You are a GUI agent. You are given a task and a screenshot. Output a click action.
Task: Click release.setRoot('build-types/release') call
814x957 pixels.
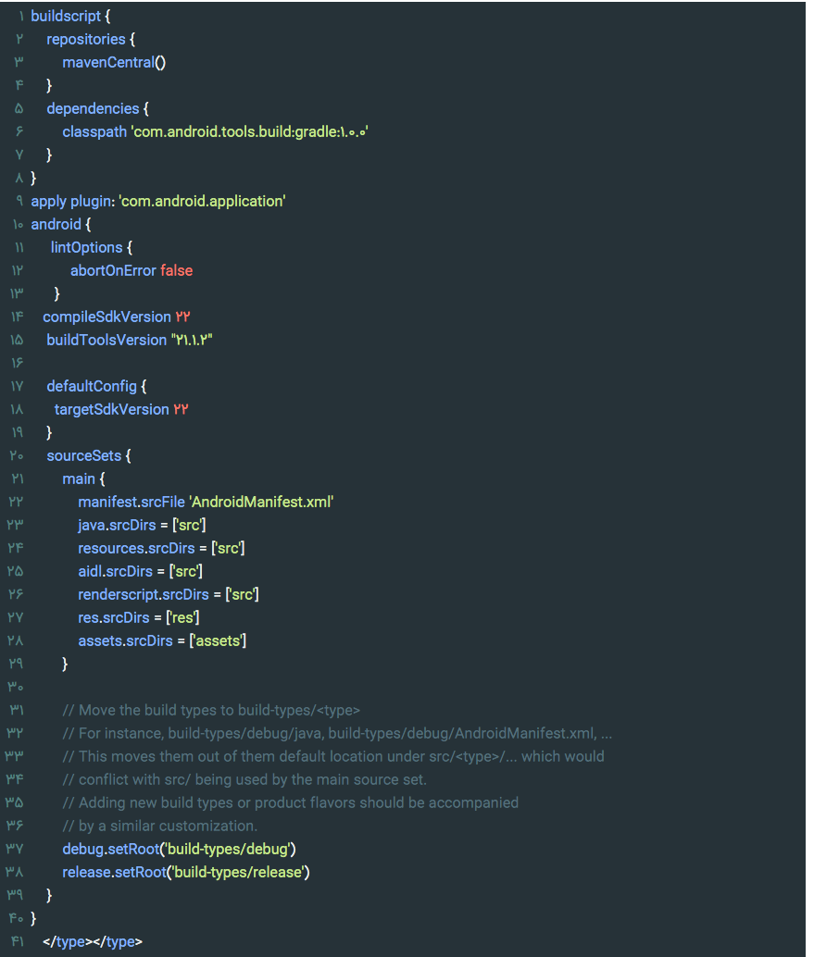tap(185, 872)
